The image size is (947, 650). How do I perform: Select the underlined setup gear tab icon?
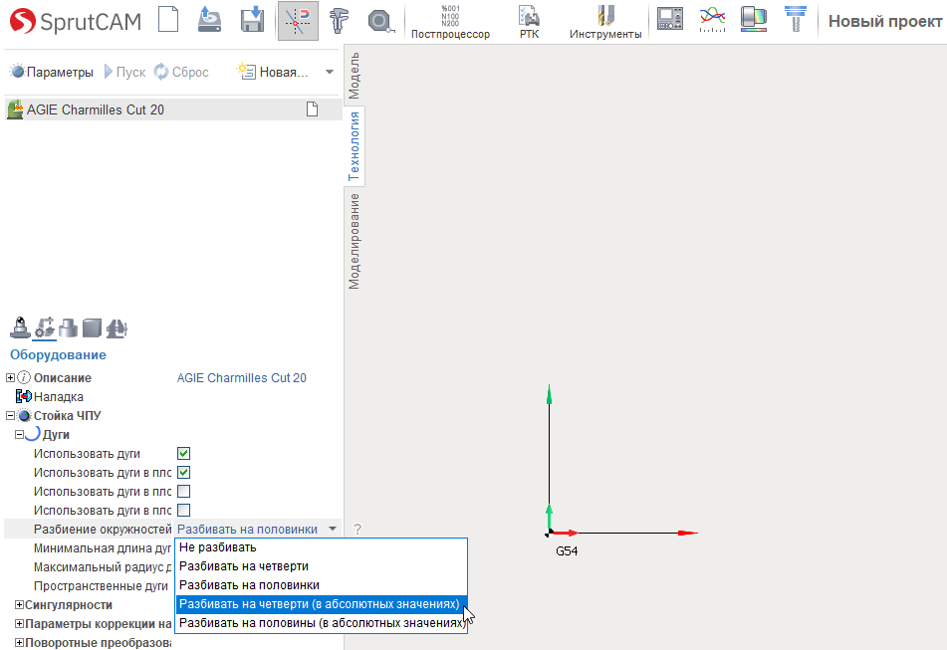pyautogui.click(x=44, y=327)
